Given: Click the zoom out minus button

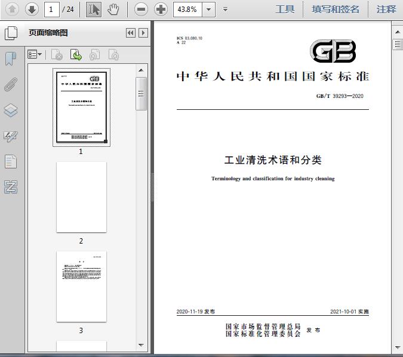Looking at the screenshot, I should click(x=140, y=9).
